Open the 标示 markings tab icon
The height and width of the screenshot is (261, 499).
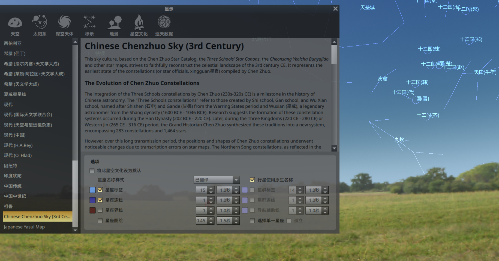[x=89, y=26]
